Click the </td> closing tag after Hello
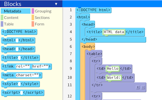The image size is (162, 100). [x=125, y=69]
